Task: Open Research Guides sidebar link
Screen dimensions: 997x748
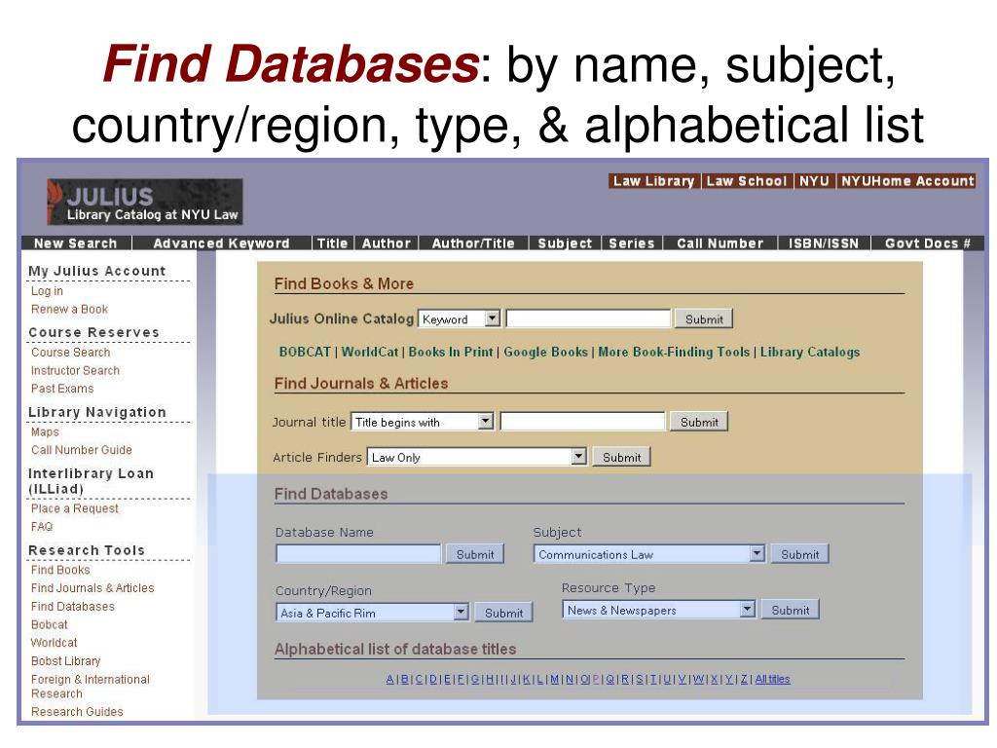Action: pos(77,712)
